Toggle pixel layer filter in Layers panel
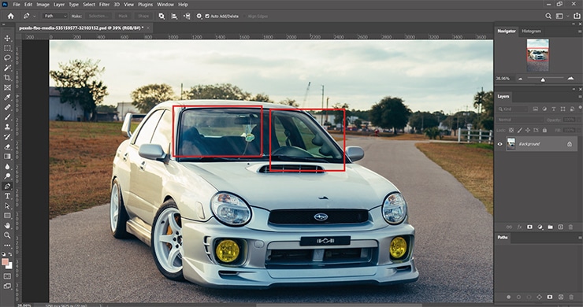Screen dimensions: 583x307 [x=536, y=109]
